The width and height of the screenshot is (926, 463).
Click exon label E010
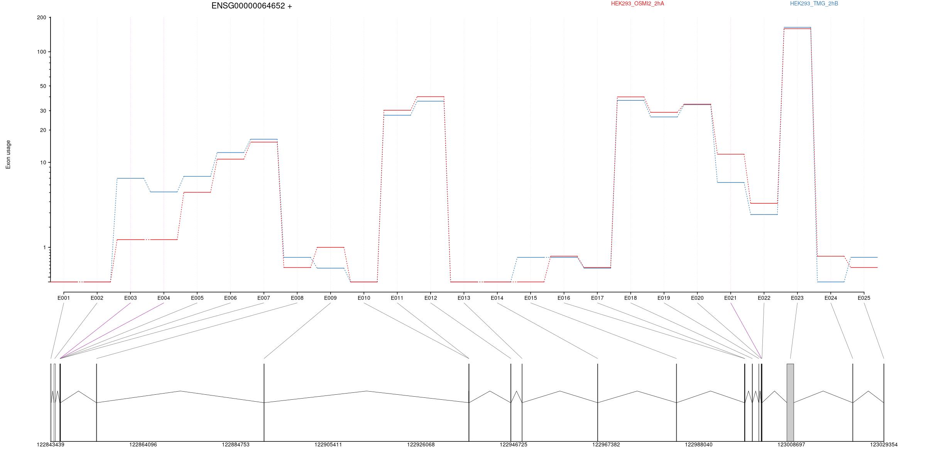(x=364, y=298)
